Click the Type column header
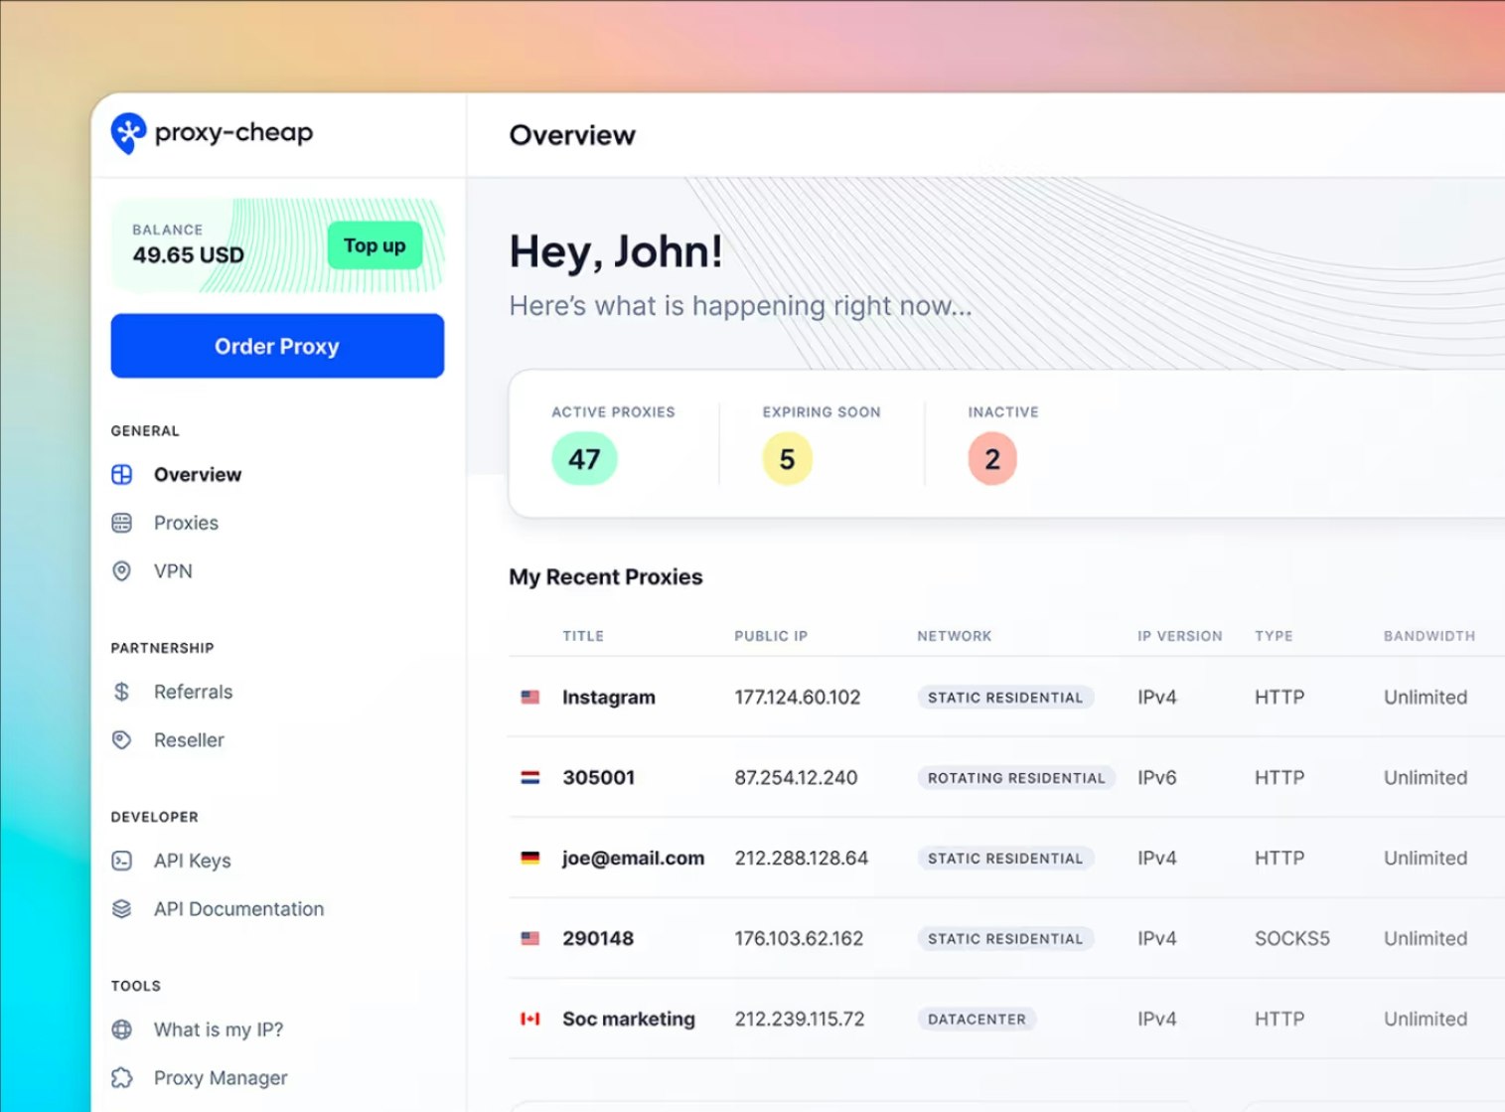1505x1112 pixels. (1274, 636)
